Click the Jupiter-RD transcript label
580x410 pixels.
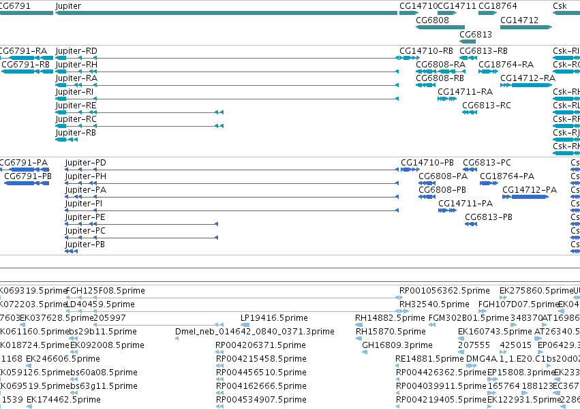click(76, 51)
